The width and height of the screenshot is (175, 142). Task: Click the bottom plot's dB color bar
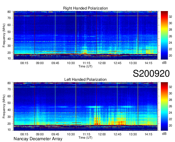coord(164,106)
